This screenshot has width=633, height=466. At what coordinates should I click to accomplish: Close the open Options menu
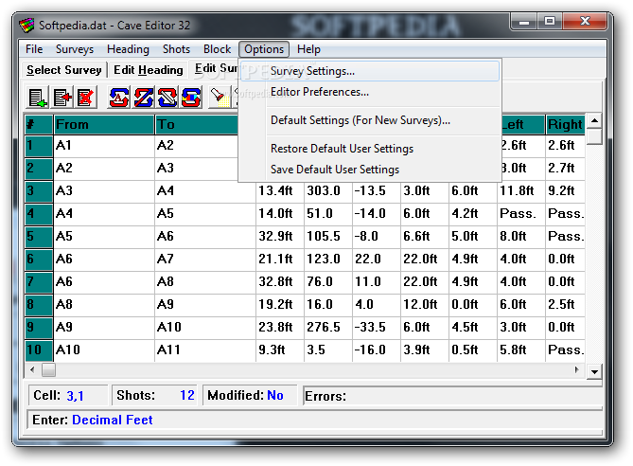coord(264,49)
